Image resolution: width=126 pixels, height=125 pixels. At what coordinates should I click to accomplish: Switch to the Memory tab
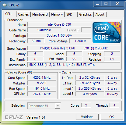pyautogui.click(x=57, y=14)
